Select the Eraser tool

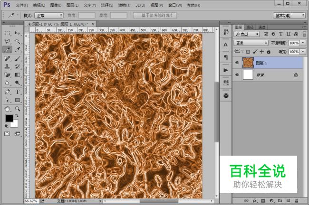(x=7, y=75)
